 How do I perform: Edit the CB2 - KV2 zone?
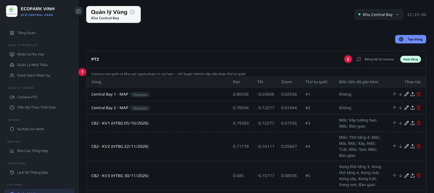pyautogui.click(x=406, y=146)
